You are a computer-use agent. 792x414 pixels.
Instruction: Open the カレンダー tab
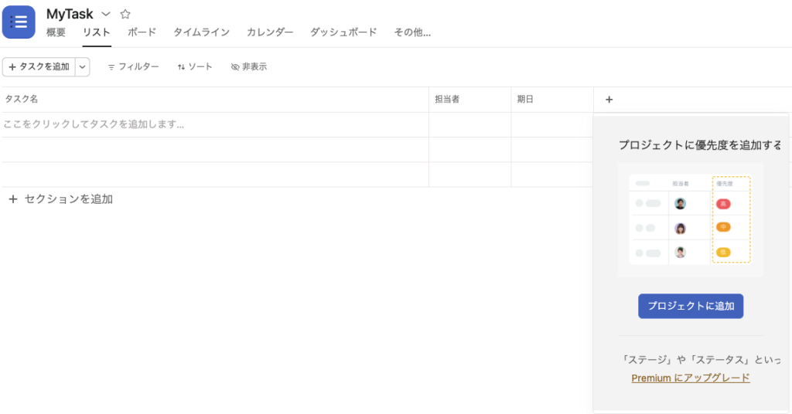[270, 32]
